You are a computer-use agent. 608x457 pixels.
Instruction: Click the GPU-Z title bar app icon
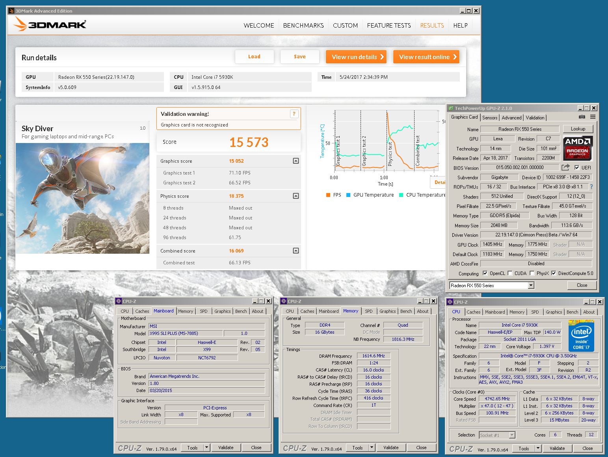coord(451,108)
